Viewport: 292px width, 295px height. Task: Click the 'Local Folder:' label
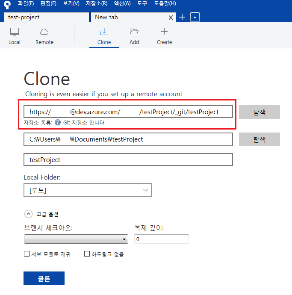pyautogui.click(x=42, y=177)
